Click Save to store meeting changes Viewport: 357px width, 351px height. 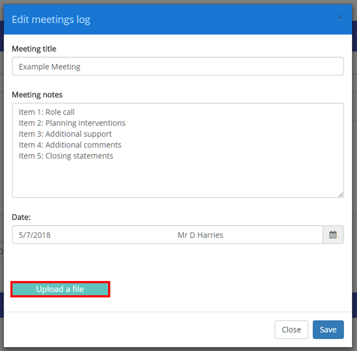[x=328, y=329]
